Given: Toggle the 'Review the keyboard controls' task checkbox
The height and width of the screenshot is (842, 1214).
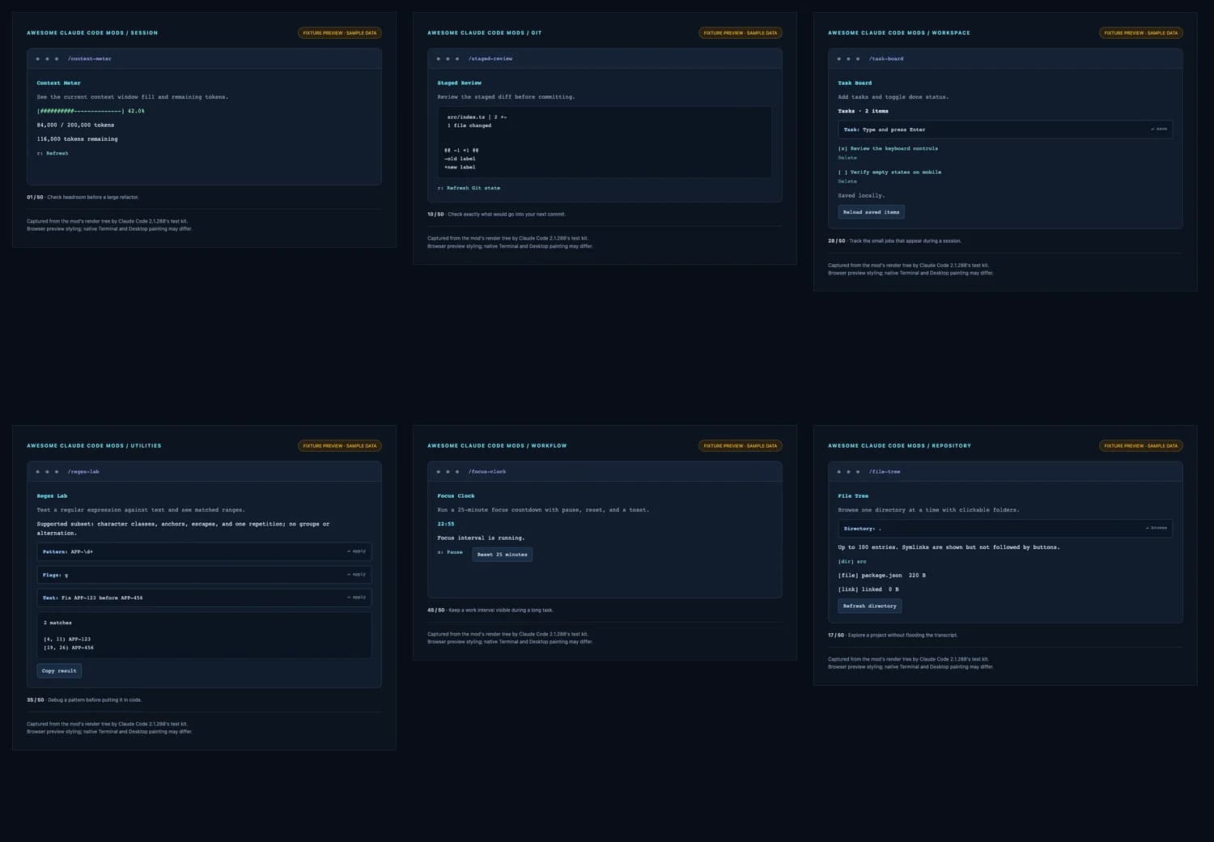Looking at the screenshot, I should pos(888,148).
